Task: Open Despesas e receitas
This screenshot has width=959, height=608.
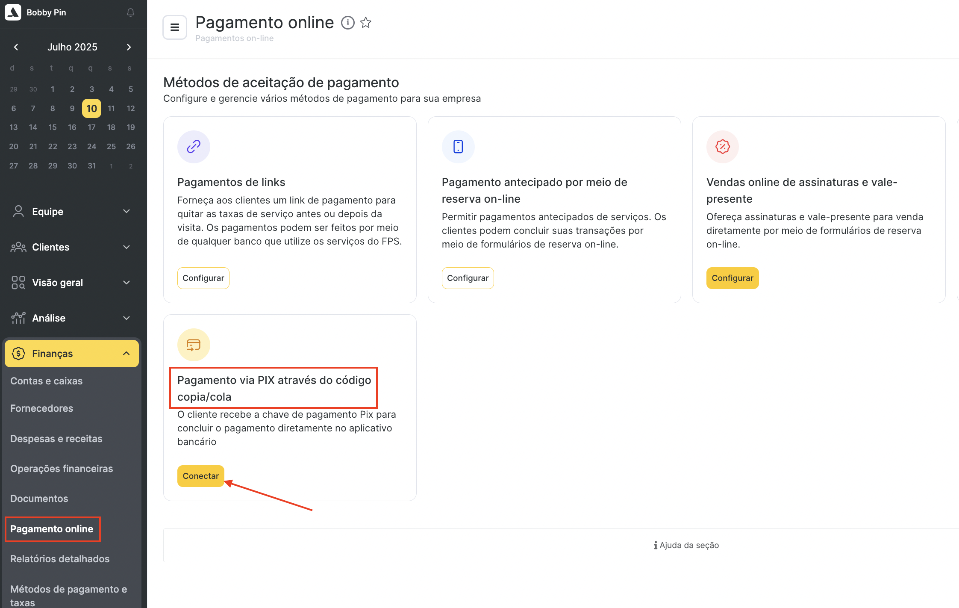Action: 56,439
